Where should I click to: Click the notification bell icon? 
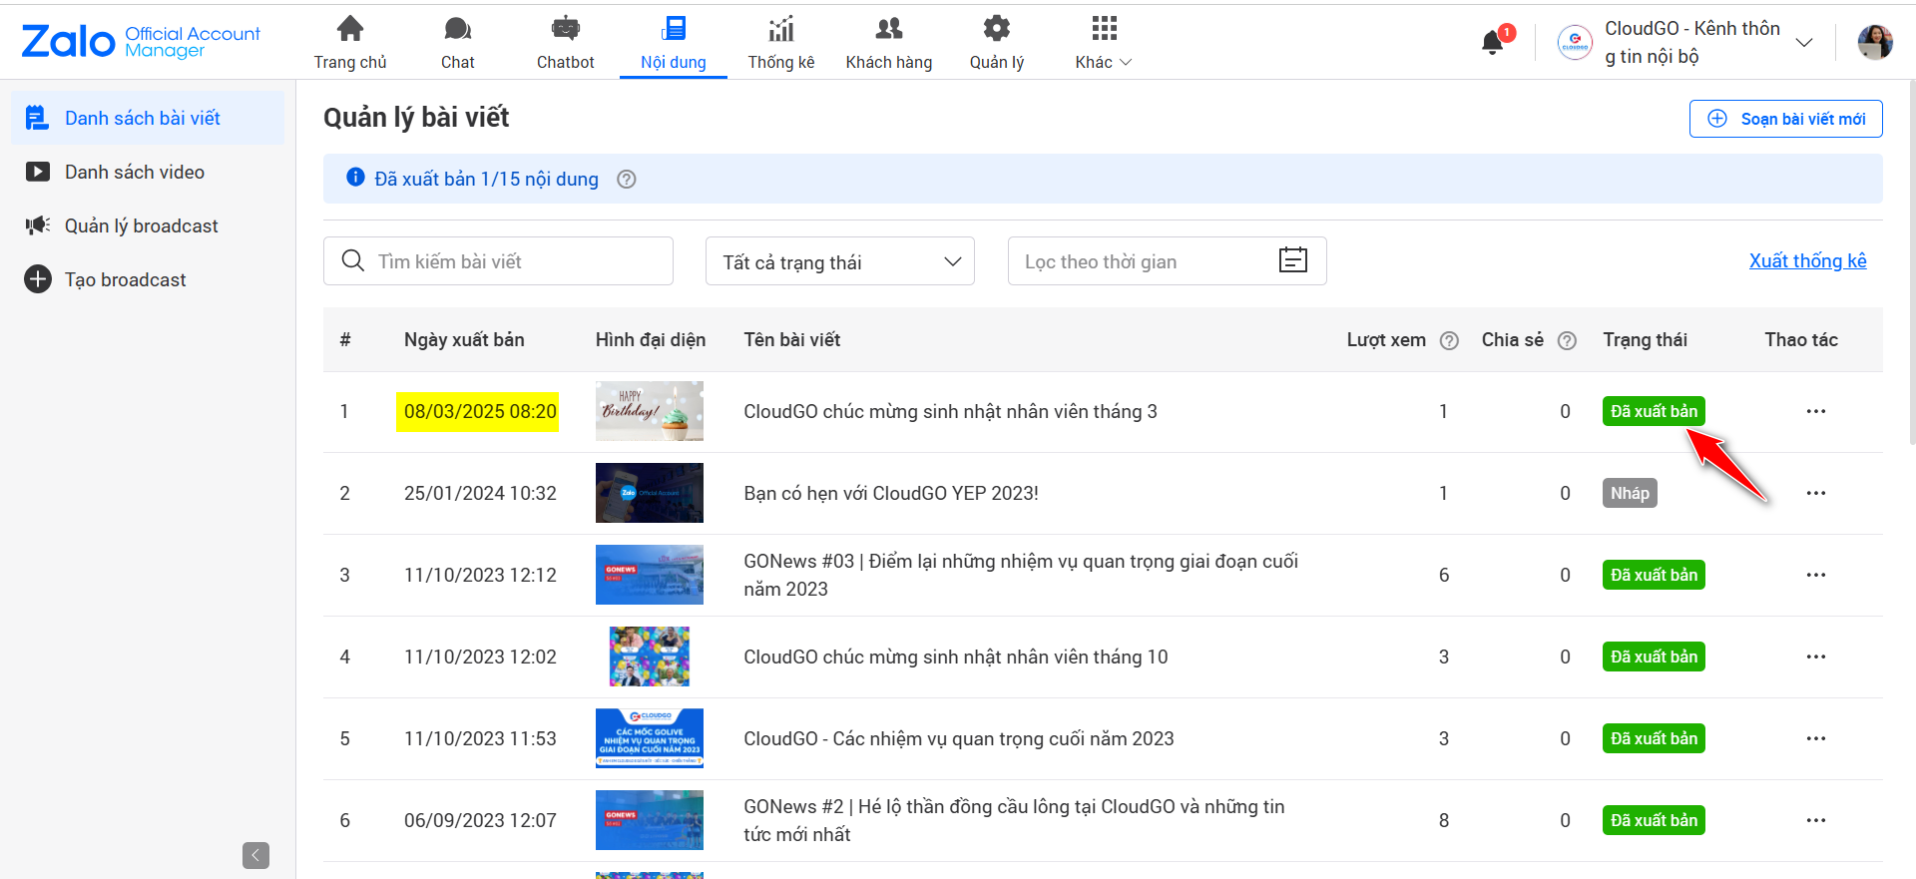point(1493,42)
